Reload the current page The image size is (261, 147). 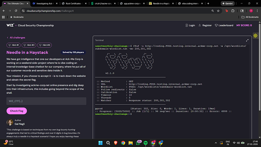tap(16, 11)
